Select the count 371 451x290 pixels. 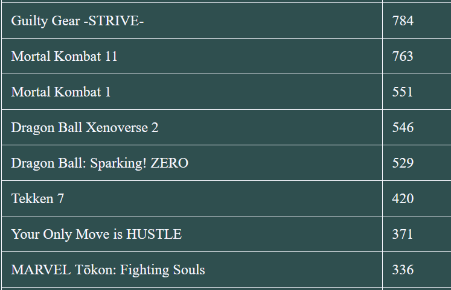403,235
